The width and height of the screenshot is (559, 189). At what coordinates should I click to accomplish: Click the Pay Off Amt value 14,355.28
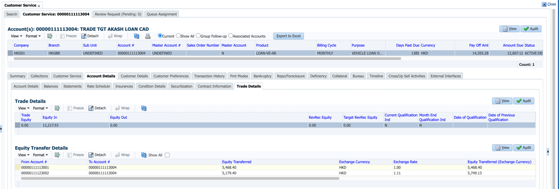481,53
